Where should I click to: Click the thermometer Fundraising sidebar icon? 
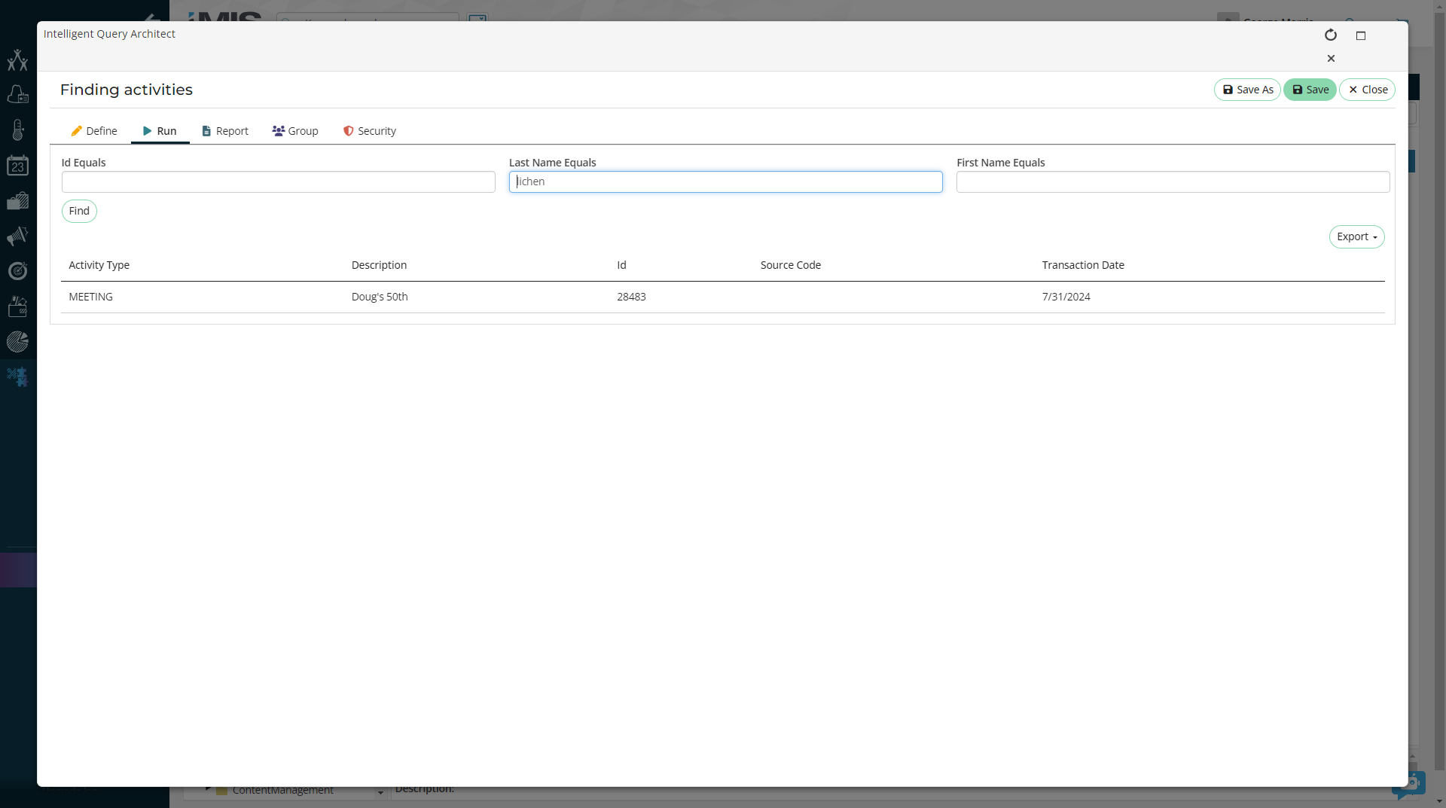17,130
